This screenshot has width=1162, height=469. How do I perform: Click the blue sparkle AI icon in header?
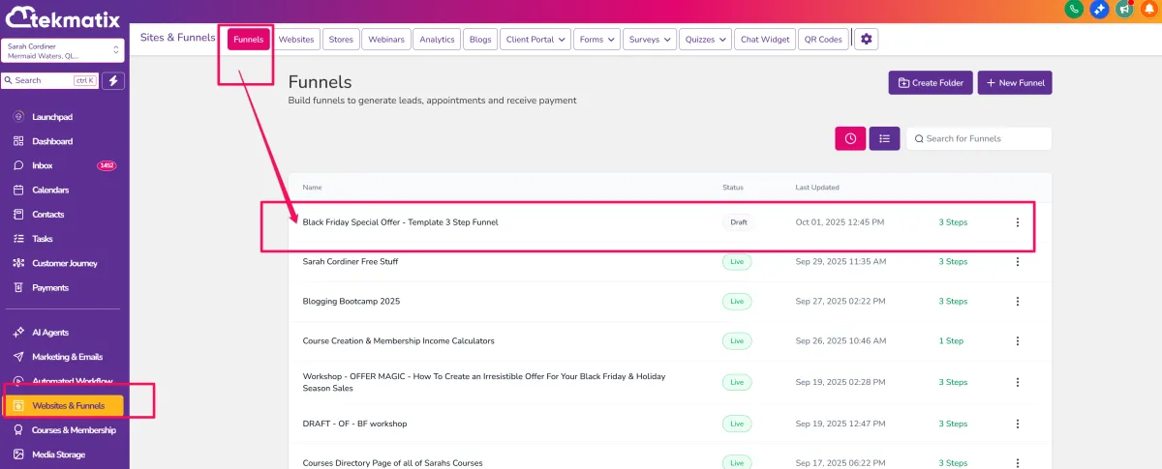click(1099, 9)
